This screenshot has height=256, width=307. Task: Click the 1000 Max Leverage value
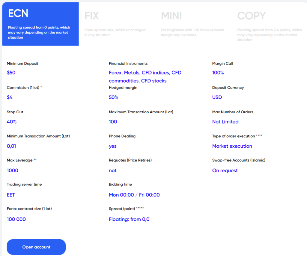[13, 170]
